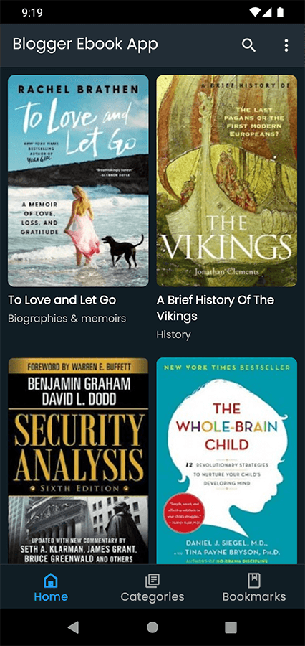
Task: Select the Home tab label
Action: coord(51,596)
